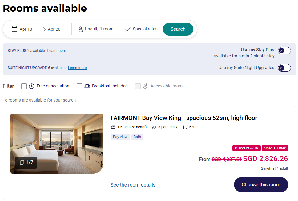Click the teal Search button
298x201 pixels.
(178, 29)
